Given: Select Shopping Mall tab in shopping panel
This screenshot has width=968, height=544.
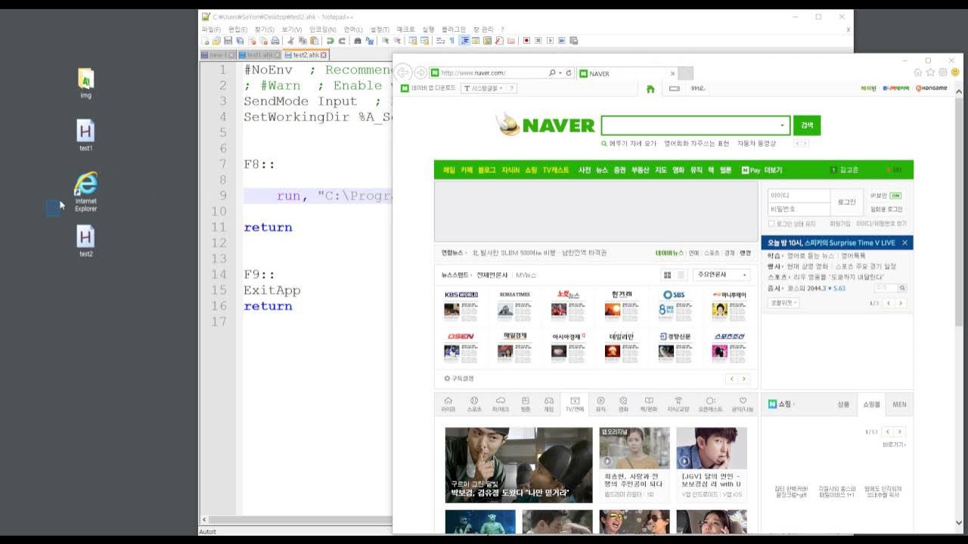Looking at the screenshot, I should click(871, 404).
